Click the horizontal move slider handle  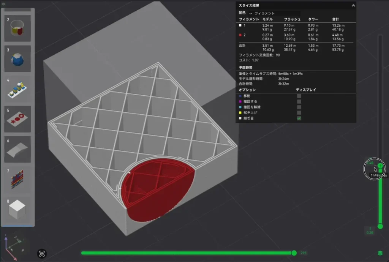coord(294,253)
